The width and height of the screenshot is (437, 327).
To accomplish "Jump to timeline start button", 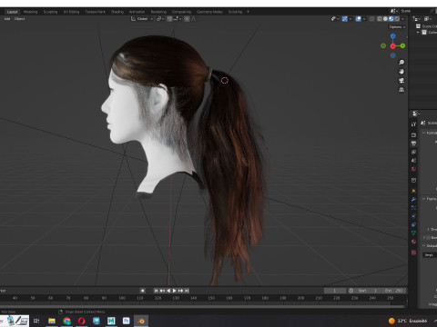I will (x=156, y=291).
